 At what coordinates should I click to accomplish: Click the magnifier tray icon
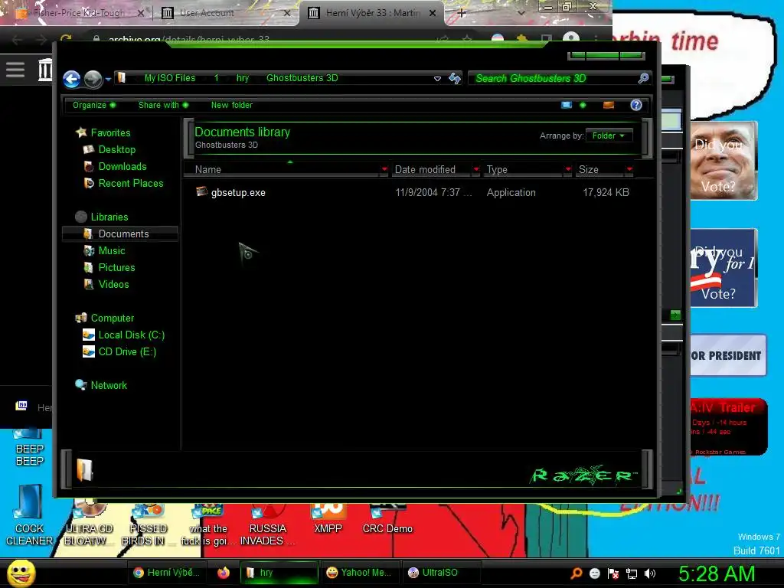(577, 574)
